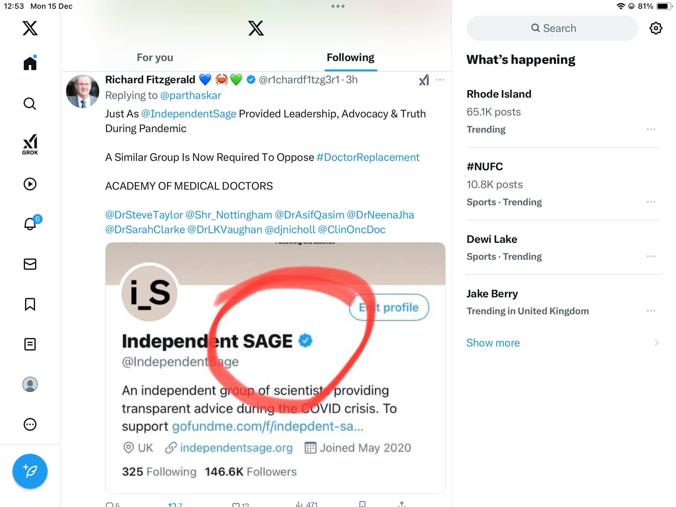This screenshot has height=507, width=676.
Task: Open Grok from the sidebar
Action: click(30, 144)
